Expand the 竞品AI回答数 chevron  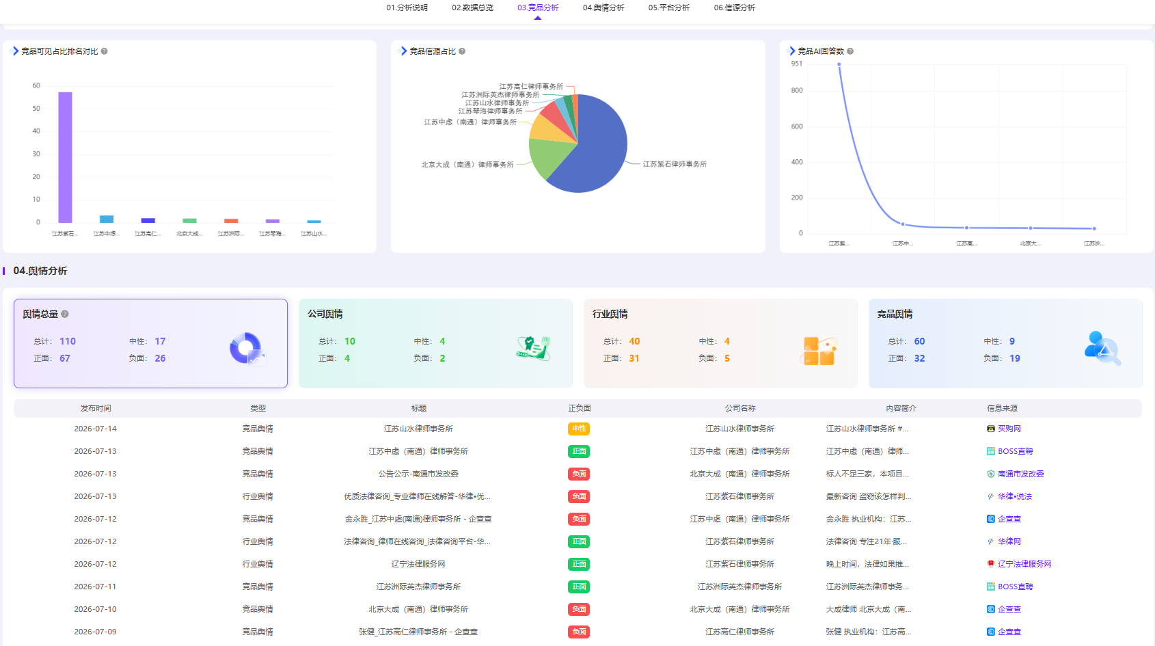tap(792, 51)
